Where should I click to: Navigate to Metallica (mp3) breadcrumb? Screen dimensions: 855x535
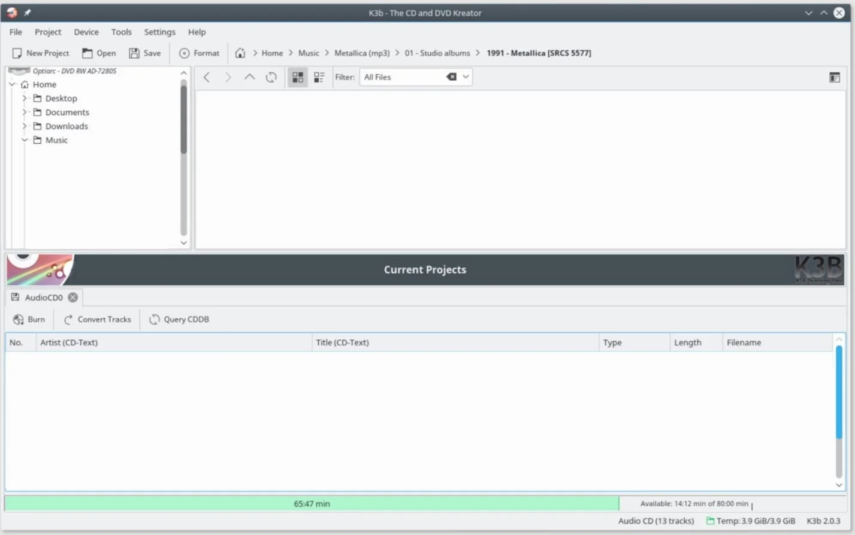pyautogui.click(x=362, y=53)
